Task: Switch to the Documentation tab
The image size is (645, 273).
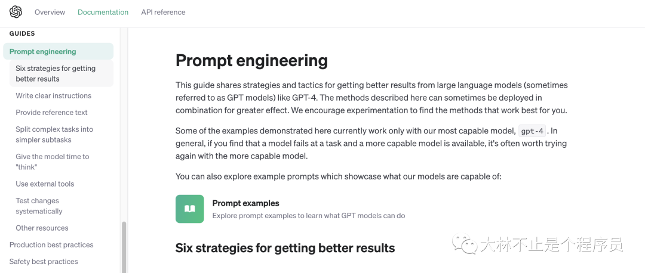Action: 103,13
